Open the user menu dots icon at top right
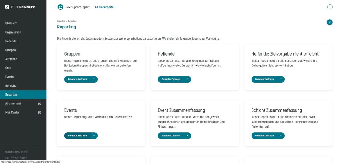This screenshot has height=163, width=343. coord(330,7)
